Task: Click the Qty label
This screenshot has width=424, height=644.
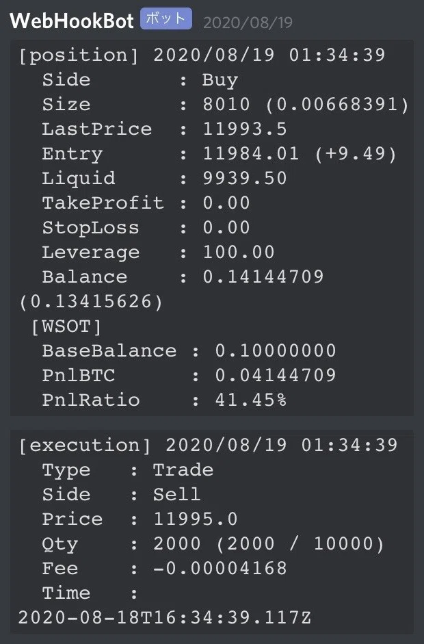Action: pyautogui.click(x=60, y=545)
